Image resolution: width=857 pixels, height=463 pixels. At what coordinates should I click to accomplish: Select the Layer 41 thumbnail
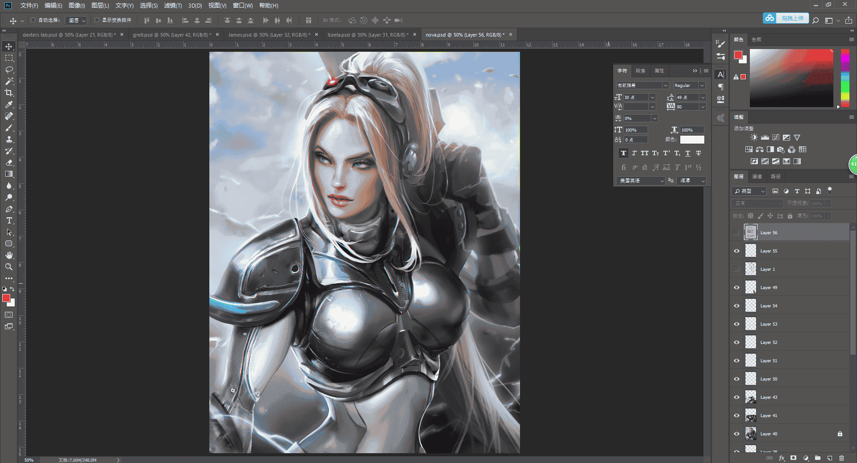[x=751, y=416]
